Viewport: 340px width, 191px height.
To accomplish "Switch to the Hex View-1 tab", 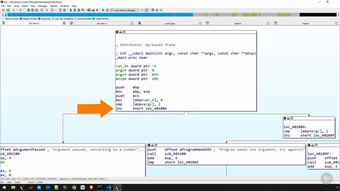I will point(101,23).
